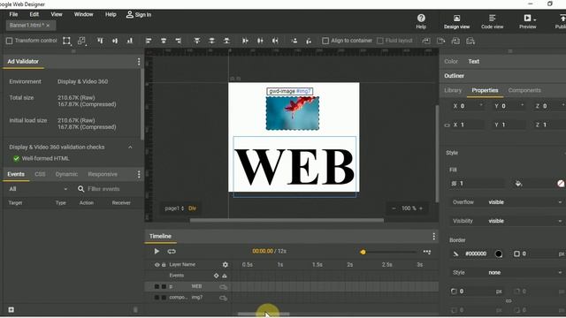Select the transform bounding-box tool icon
Image resolution: width=566 pixels, height=318 pixels.
(x=67, y=41)
